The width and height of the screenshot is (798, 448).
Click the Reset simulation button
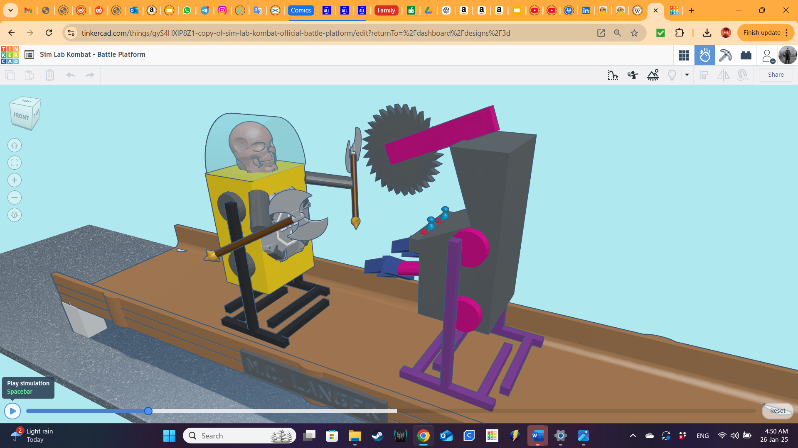tap(778, 411)
